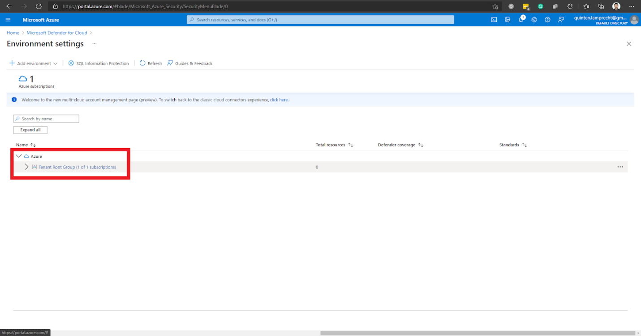Click the Microsoft Azure logo text
Screen dimensions: 641x336
click(x=41, y=20)
